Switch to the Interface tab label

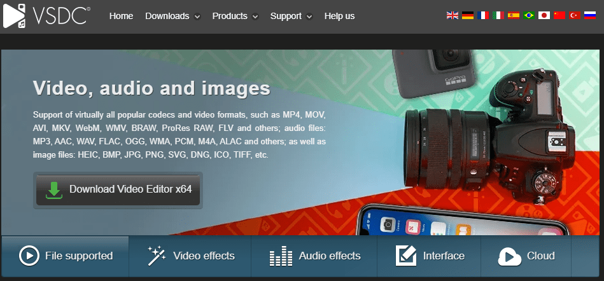coord(444,256)
